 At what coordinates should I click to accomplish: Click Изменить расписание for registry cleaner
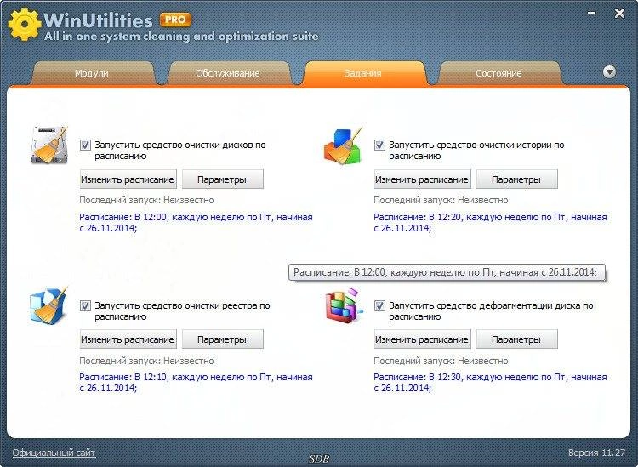pos(128,339)
